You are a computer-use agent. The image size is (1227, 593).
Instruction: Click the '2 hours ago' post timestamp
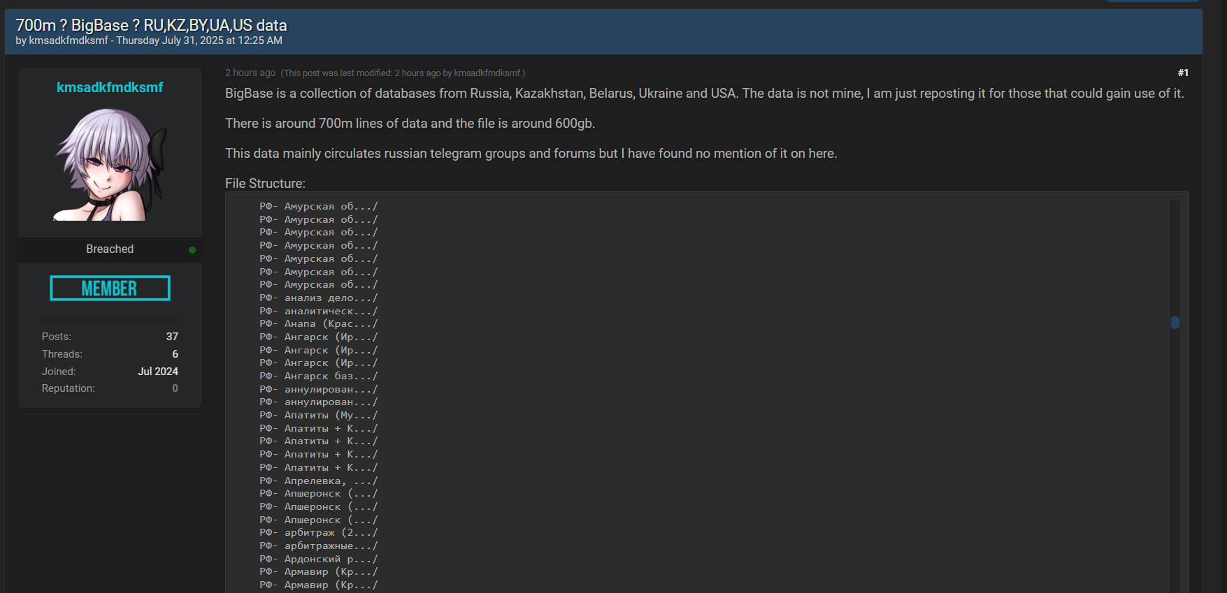click(x=250, y=73)
